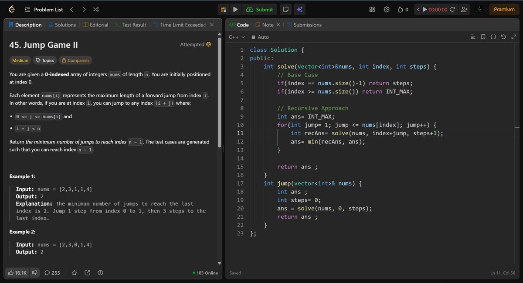Go to the previous problem arrow
Viewport: 523px width, 283px height.
(x=72, y=10)
